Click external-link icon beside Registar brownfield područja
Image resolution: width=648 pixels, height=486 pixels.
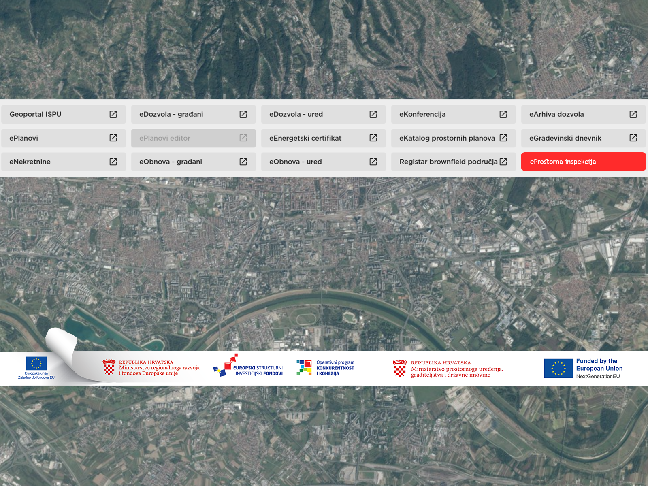click(x=503, y=162)
